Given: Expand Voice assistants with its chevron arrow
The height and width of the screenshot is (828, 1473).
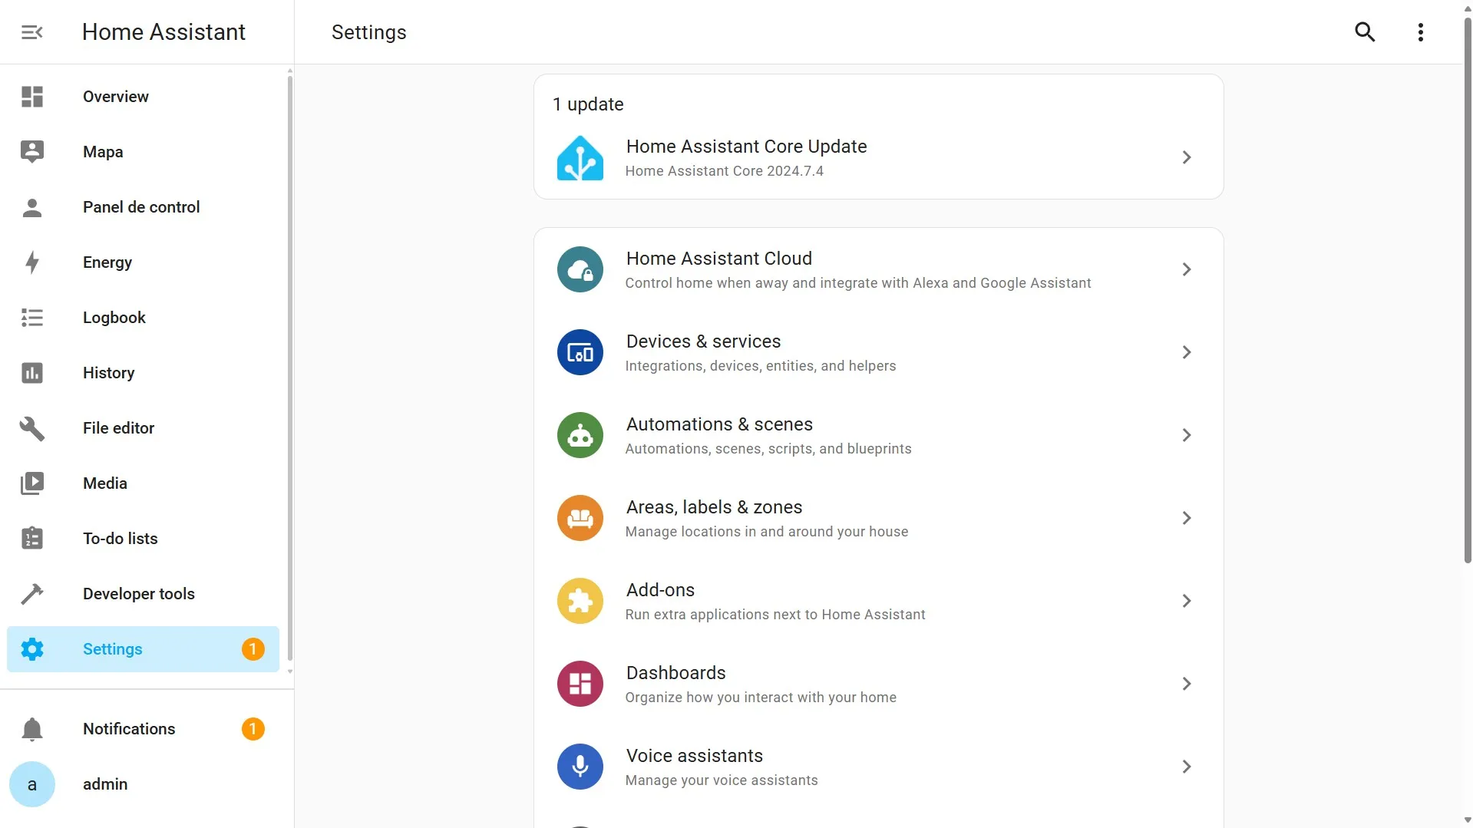Looking at the screenshot, I should 1187,767.
